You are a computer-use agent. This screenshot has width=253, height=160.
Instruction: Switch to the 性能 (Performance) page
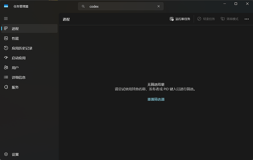click(x=29, y=39)
